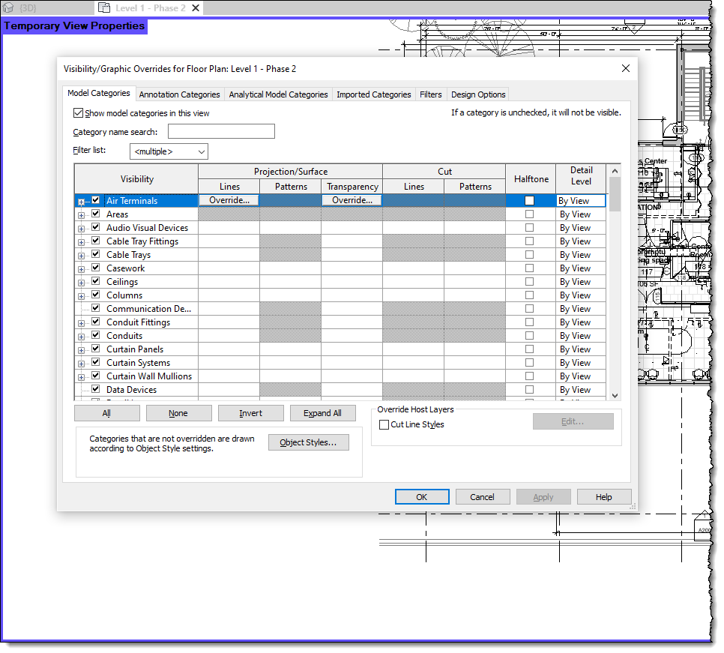Screen dimensions: 724x653
Task: Click Override for Air Terminals projection lines
Action: click(229, 199)
